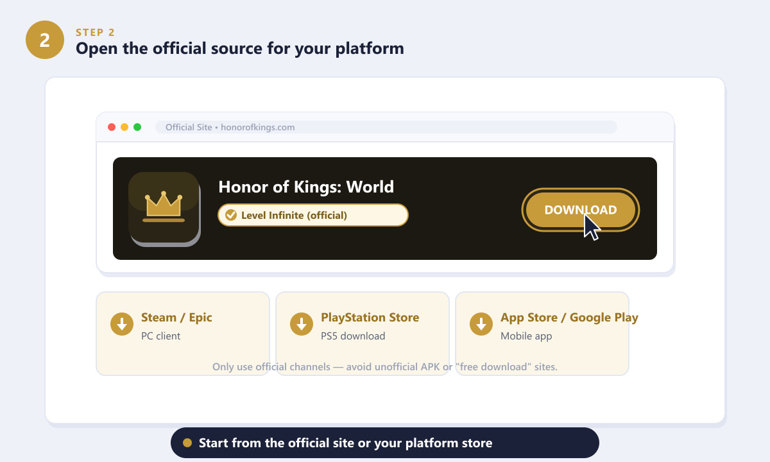
Task: Click download arrow icon beside App Store / Google Play
Action: coord(481,323)
